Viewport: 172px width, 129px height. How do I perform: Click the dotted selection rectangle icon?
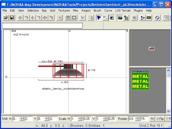[x=60, y=18]
